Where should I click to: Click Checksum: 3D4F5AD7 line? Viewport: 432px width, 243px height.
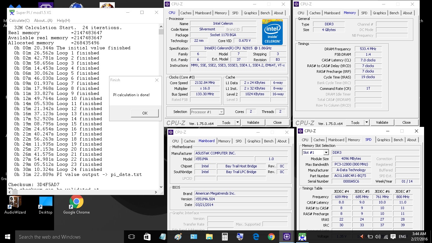34,184
